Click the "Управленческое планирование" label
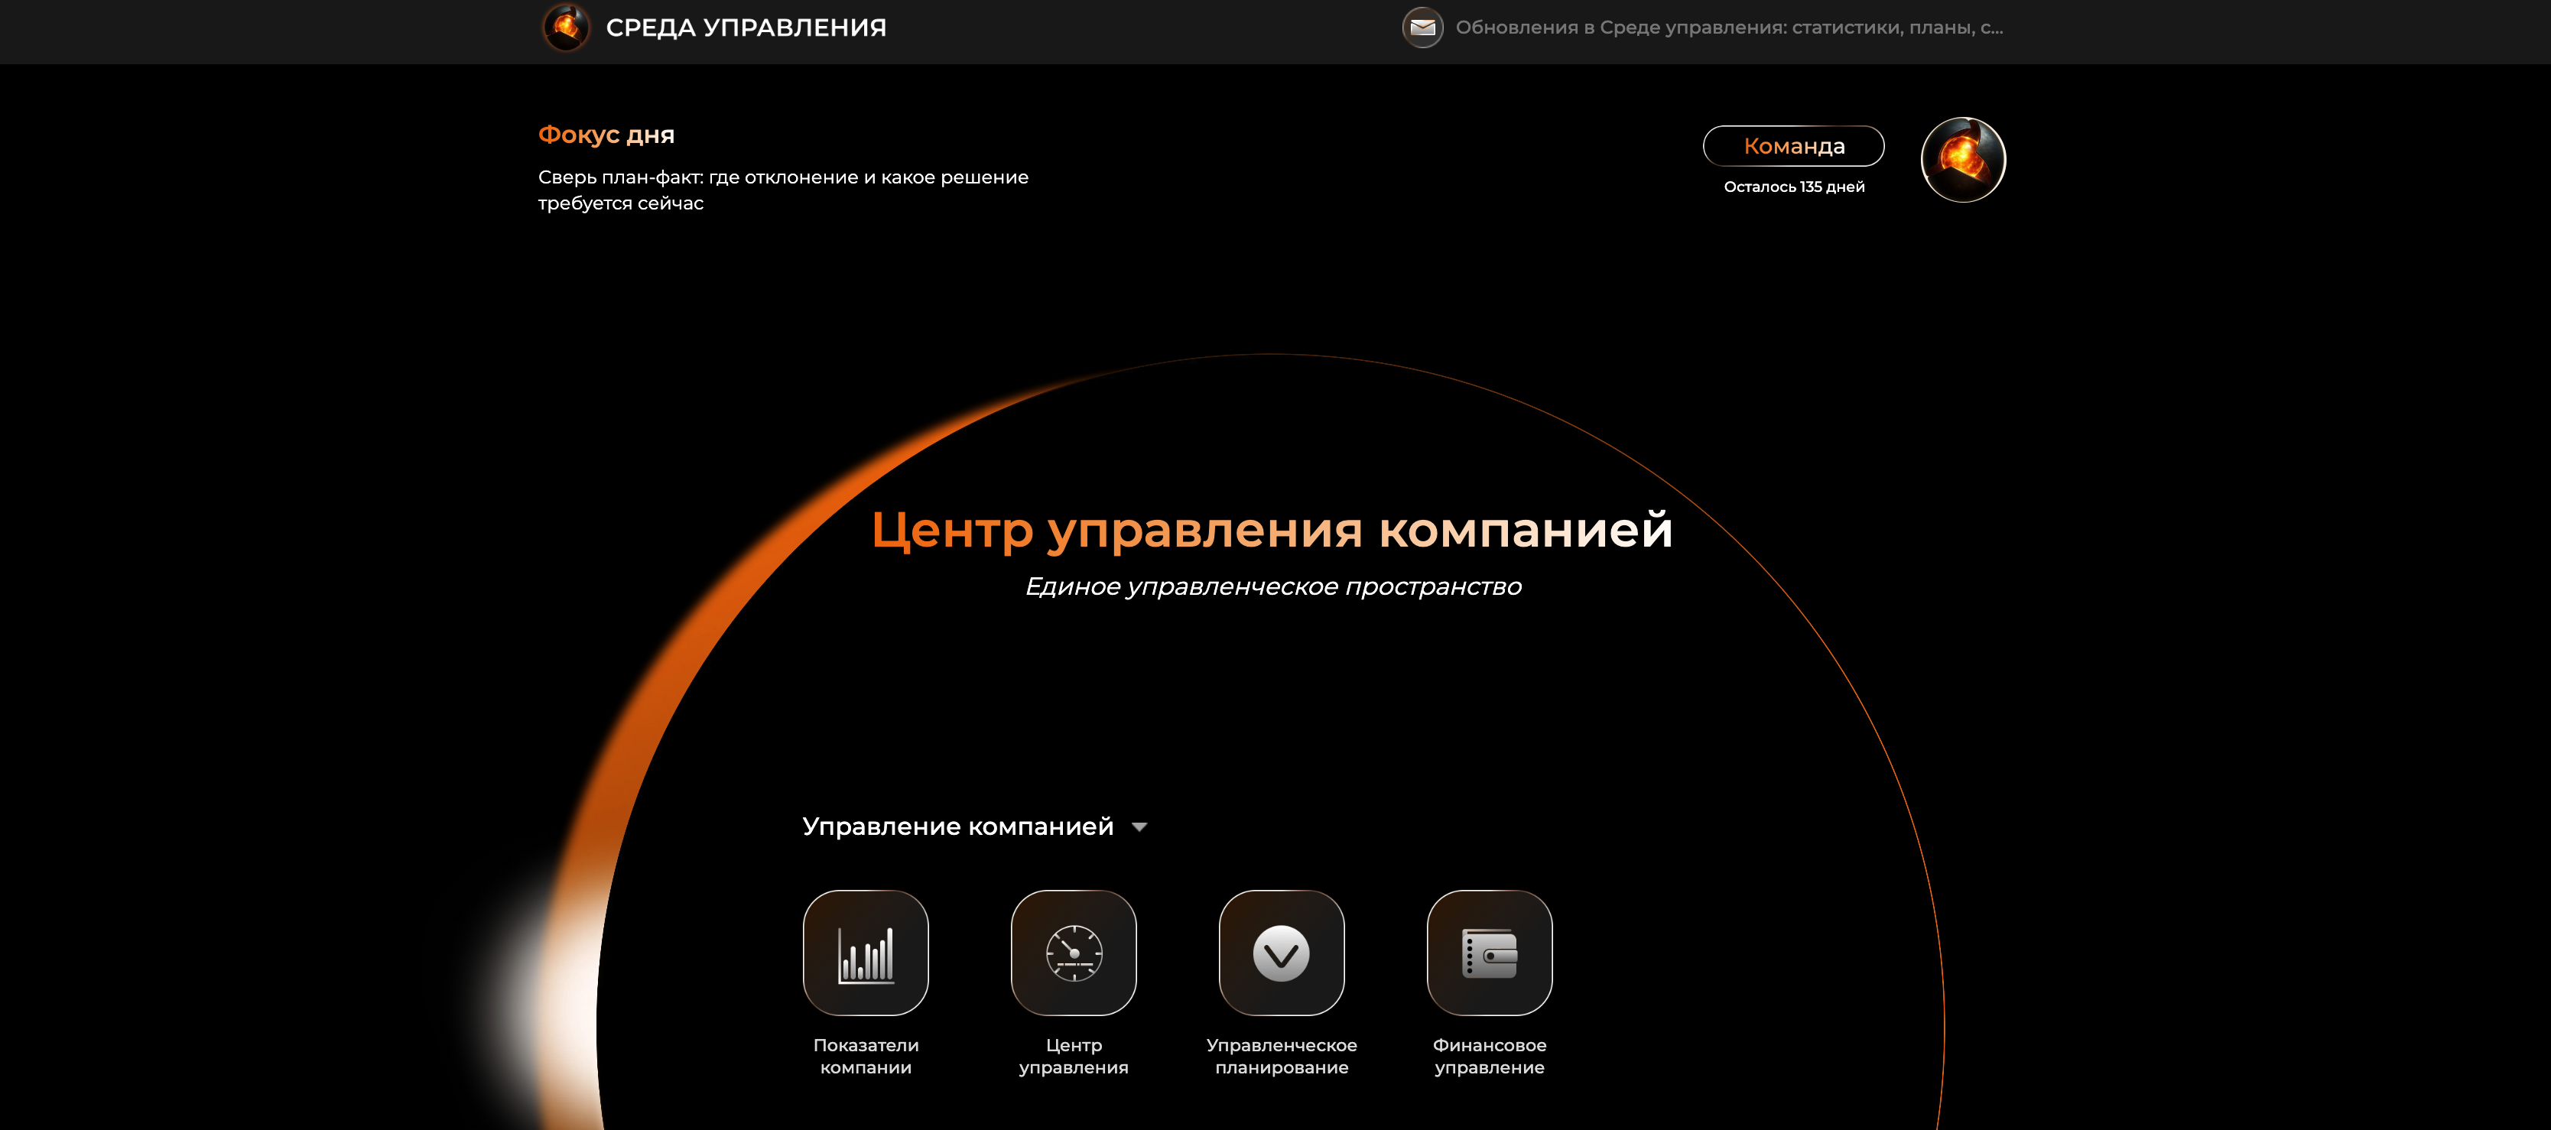Image resolution: width=2551 pixels, height=1130 pixels. pyautogui.click(x=1282, y=1056)
